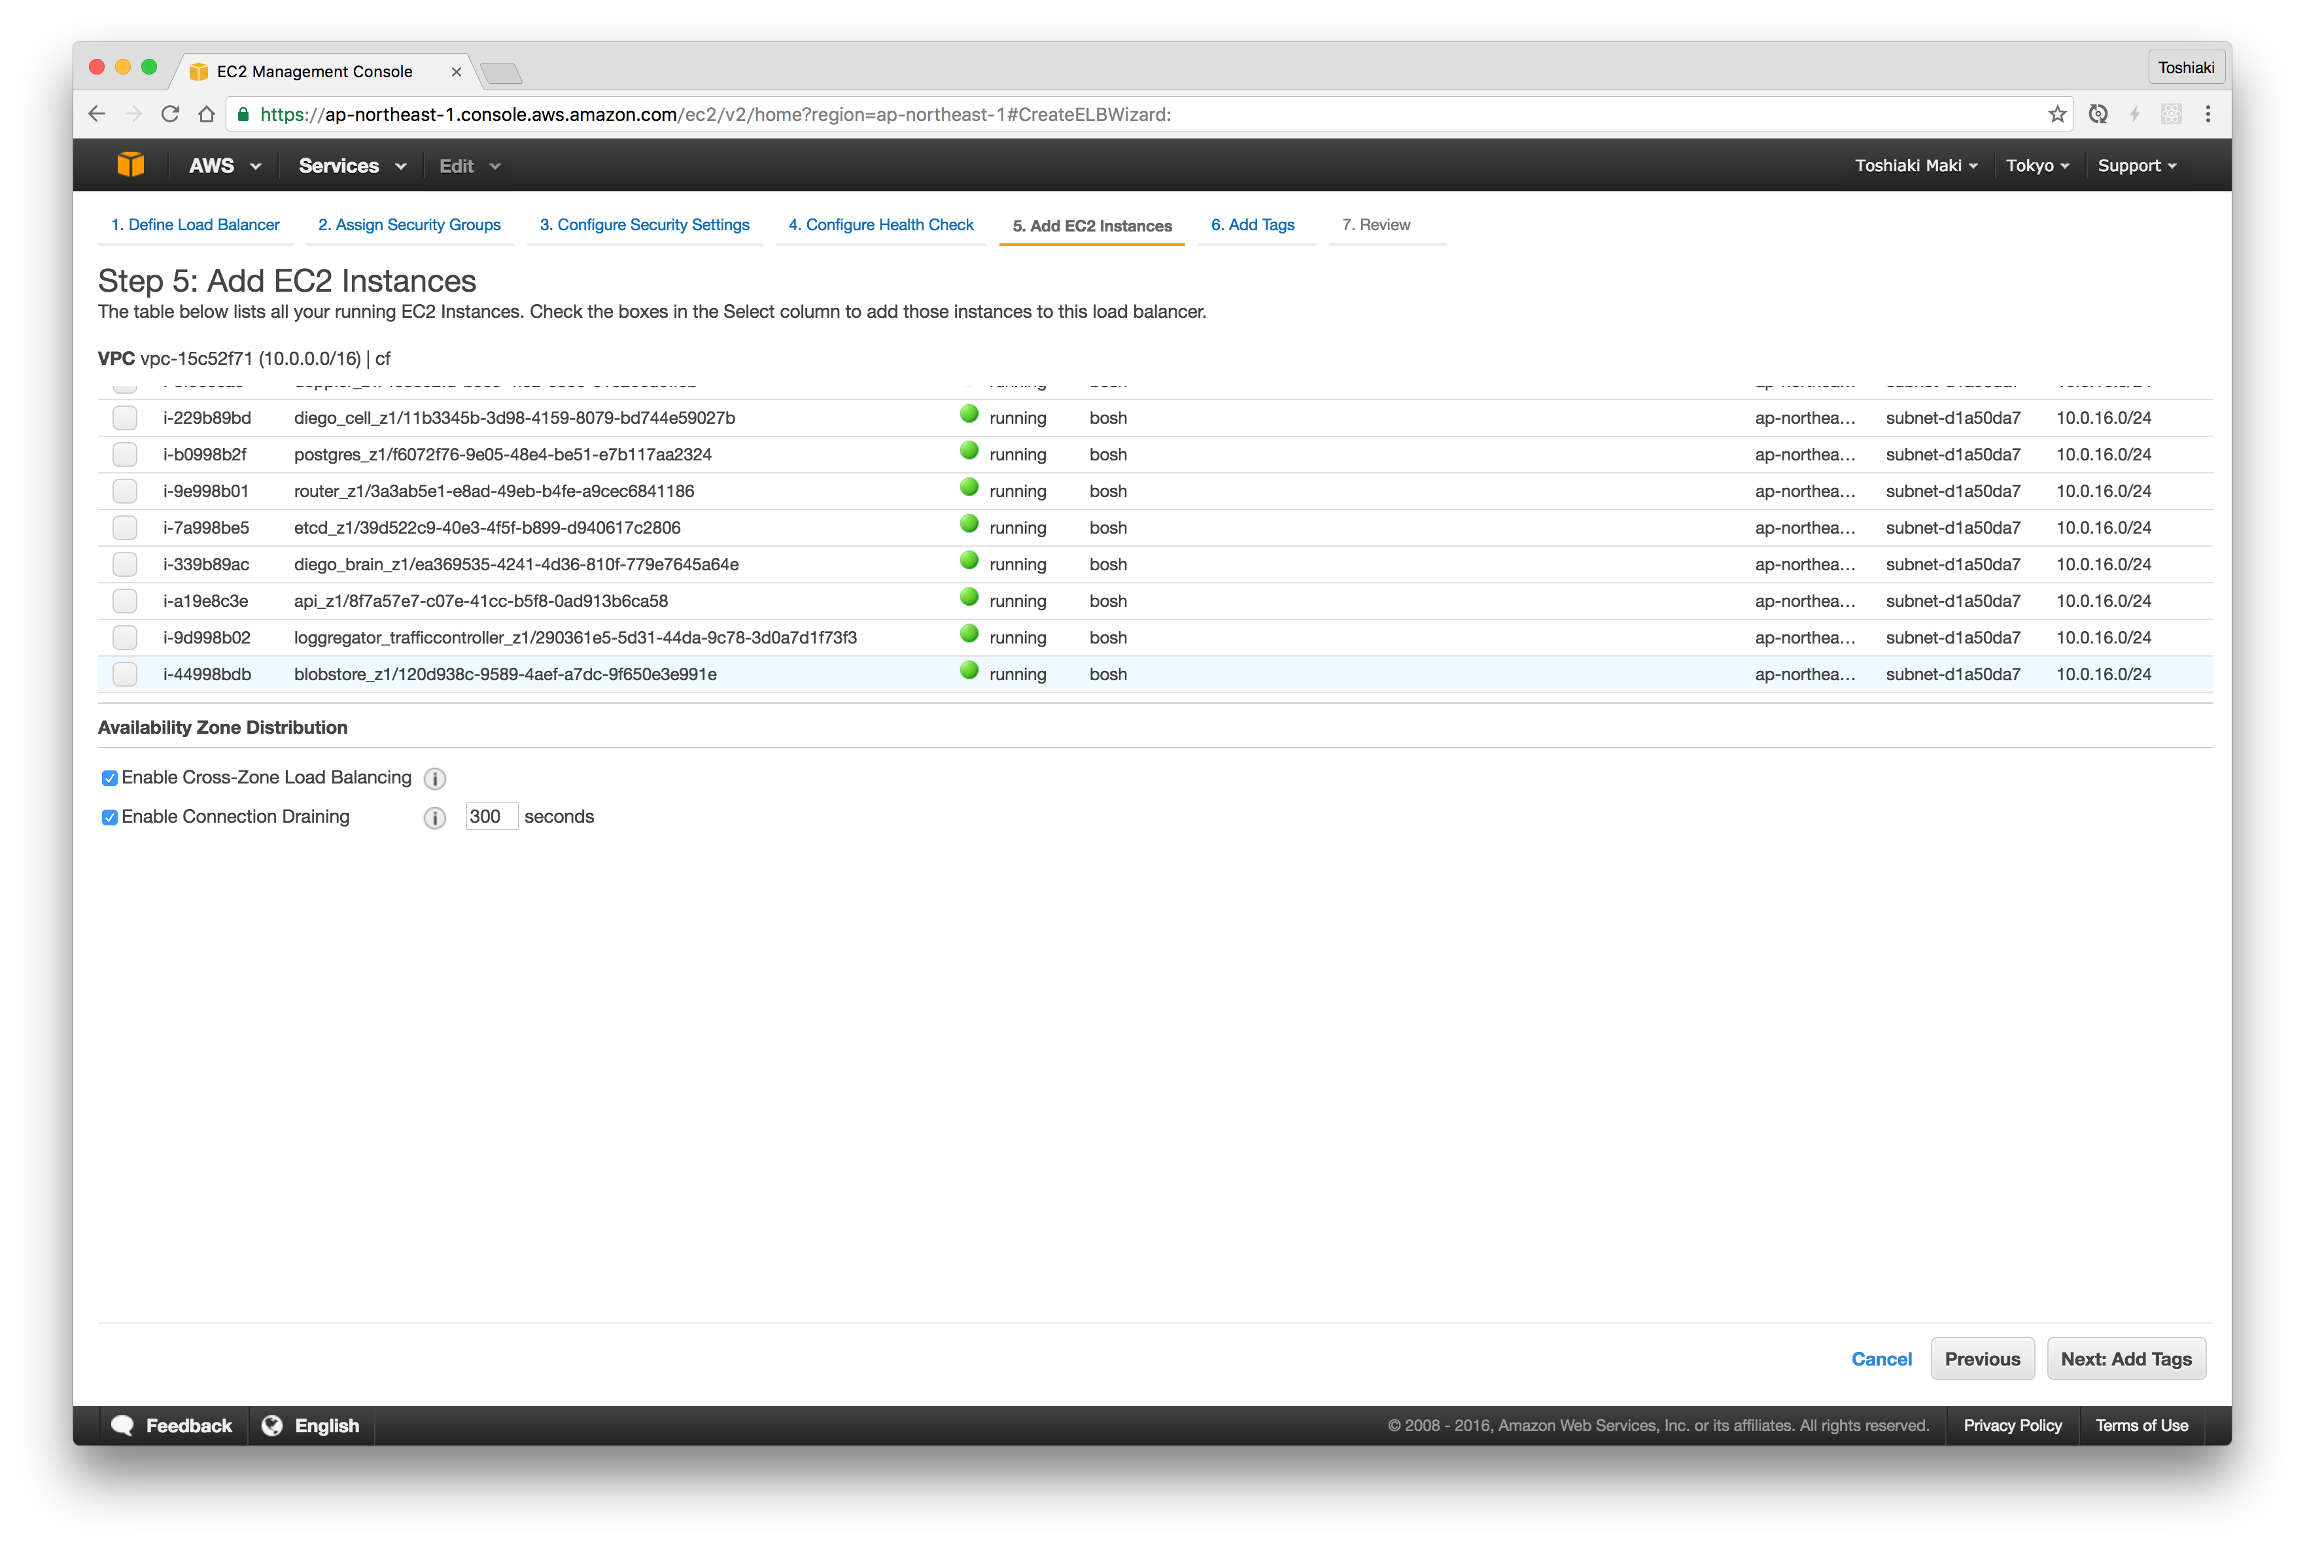The height and width of the screenshot is (1550, 2305).
Task: Close the EC2 Management Console tab
Action: coord(456,71)
